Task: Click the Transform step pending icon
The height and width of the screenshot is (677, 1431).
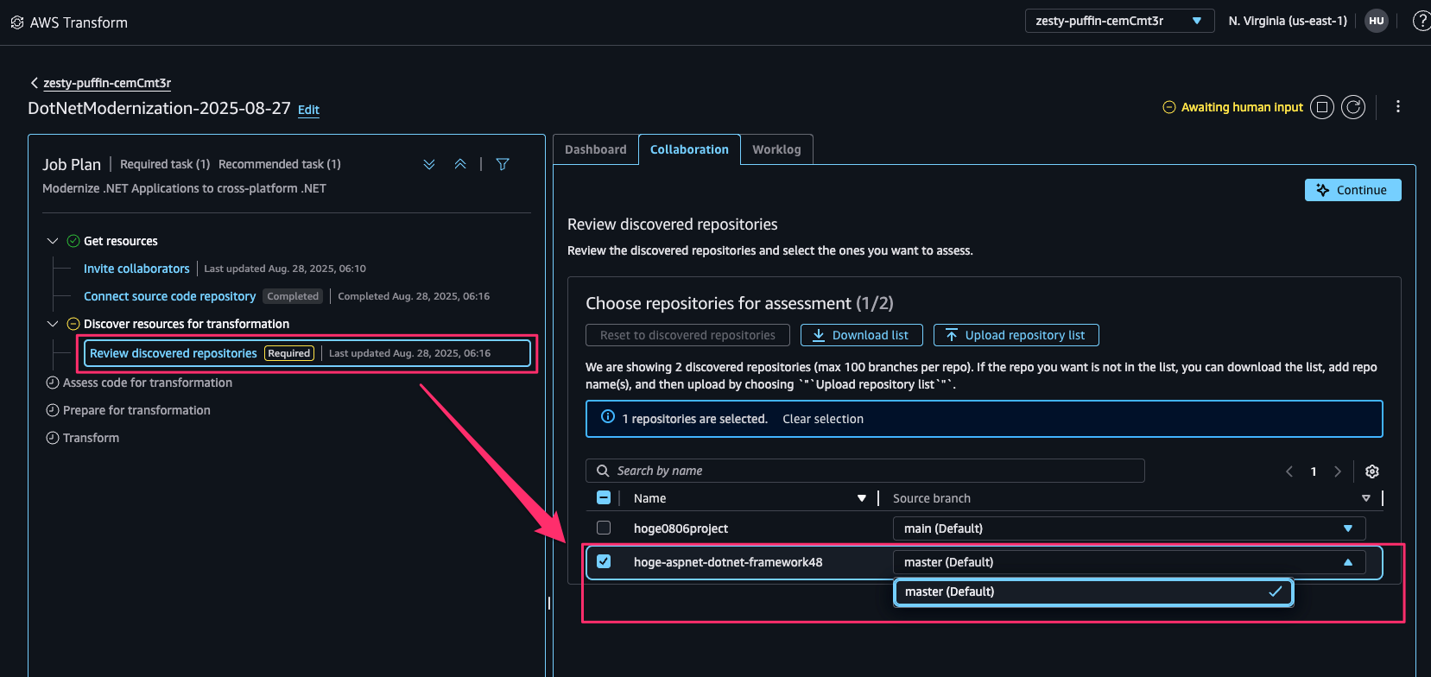Action: [53, 438]
